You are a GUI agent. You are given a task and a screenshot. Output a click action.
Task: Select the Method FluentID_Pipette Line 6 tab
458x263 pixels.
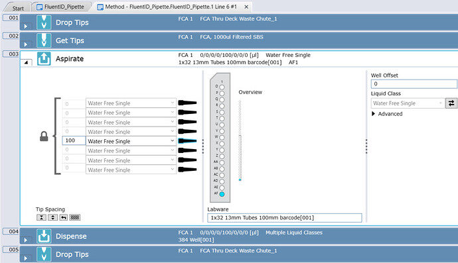(167, 7)
